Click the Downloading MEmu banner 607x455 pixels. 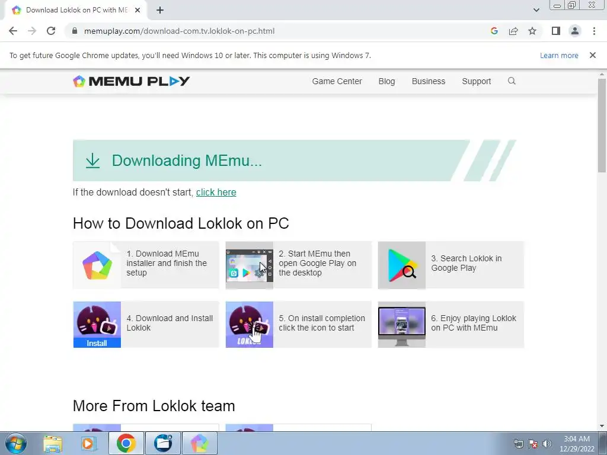(294, 161)
